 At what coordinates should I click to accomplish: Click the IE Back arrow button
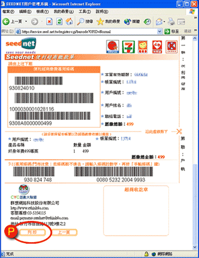[x=6, y=22]
